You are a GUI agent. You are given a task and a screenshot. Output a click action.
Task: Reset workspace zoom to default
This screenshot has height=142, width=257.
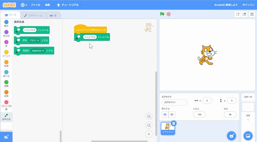point(148,134)
